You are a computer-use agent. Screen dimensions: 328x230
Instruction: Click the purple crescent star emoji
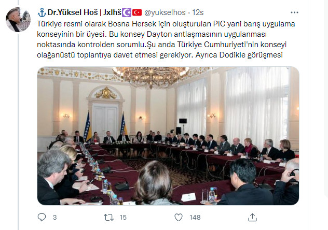[x=127, y=12]
